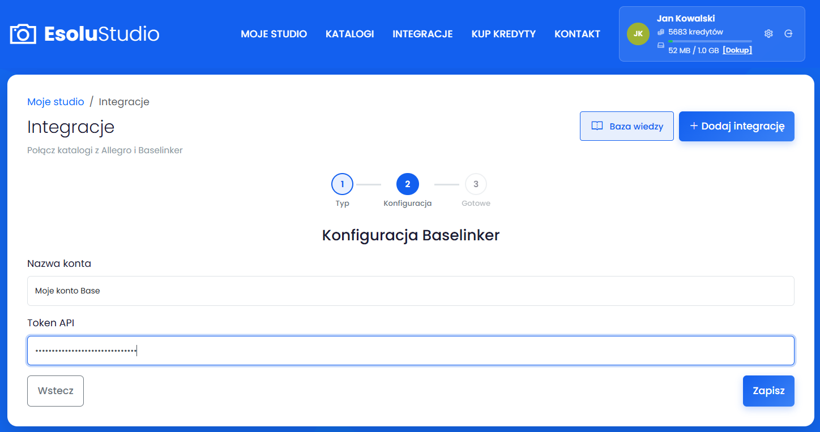Click the 5683 kredytów text

[695, 32]
